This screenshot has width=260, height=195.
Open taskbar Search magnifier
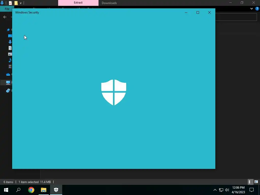tap(18, 190)
